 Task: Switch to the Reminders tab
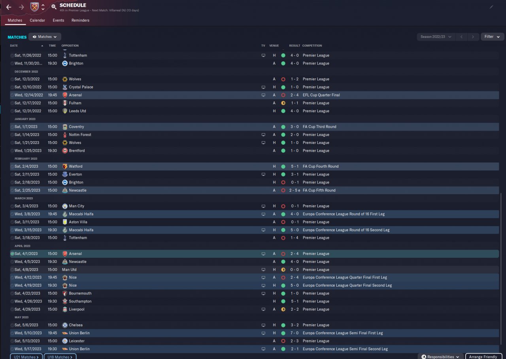click(x=80, y=20)
